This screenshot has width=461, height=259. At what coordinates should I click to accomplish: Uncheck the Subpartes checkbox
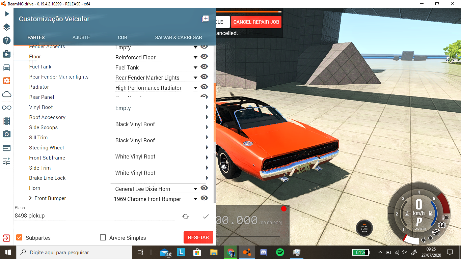coord(19,237)
